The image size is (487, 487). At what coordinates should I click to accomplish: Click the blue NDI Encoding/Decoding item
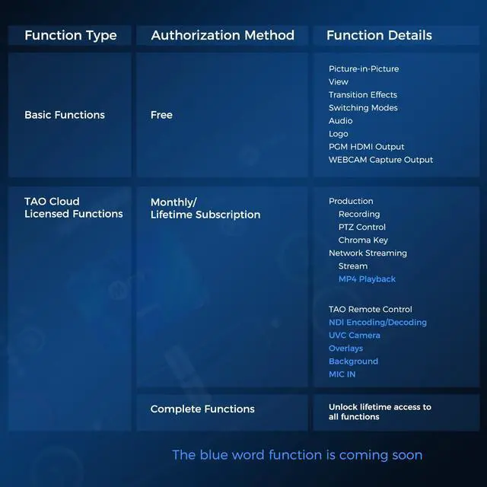point(377,323)
